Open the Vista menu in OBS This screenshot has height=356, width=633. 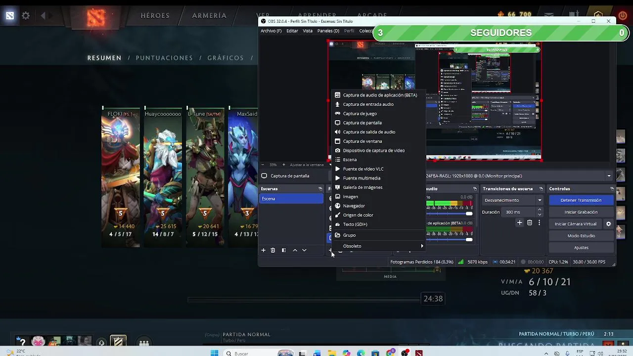tap(308, 31)
